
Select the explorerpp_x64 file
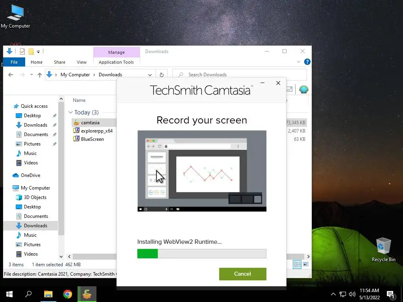(x=97, y=131)
